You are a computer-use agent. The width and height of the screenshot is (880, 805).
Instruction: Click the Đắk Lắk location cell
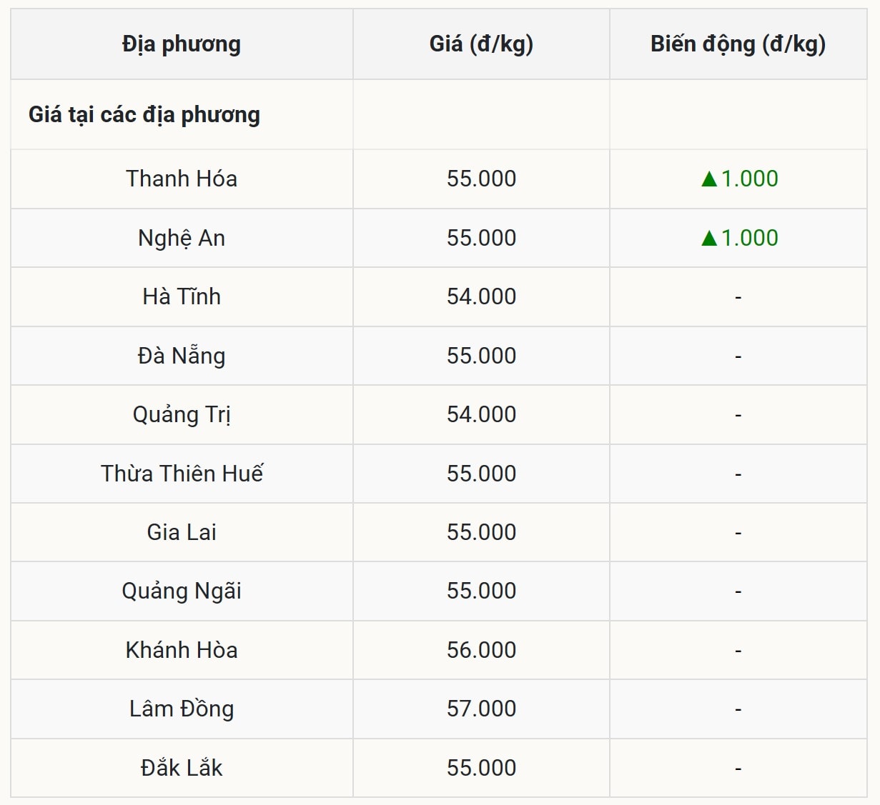182,768
